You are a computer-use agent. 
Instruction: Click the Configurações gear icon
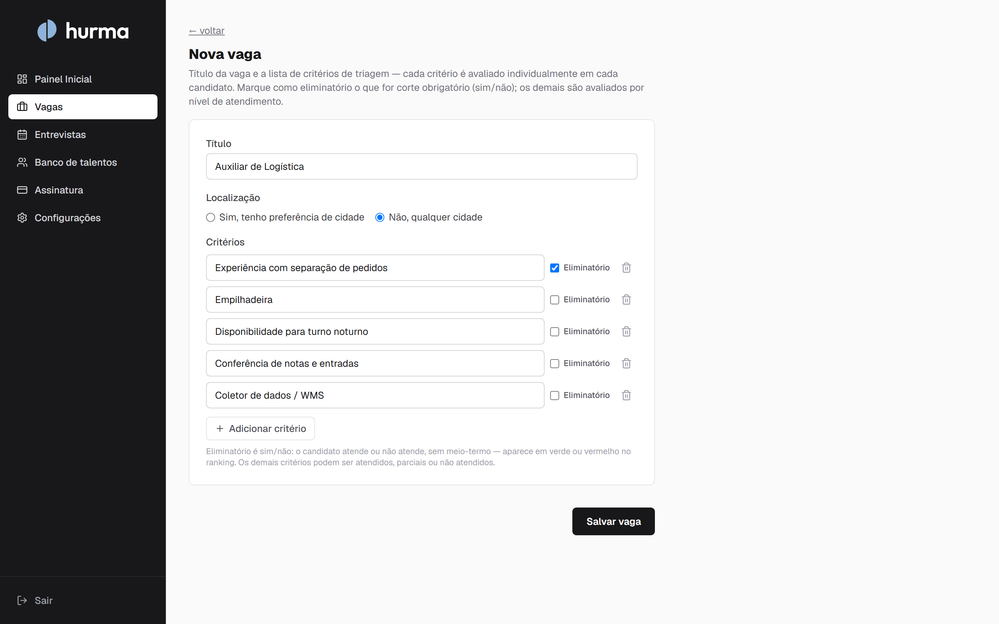pos(22,217)
